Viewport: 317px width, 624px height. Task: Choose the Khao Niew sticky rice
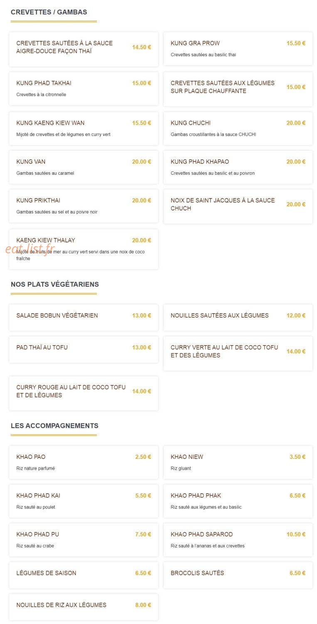(x=238, y=463)
